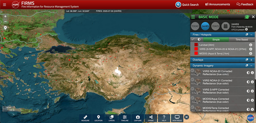
Task: Switch to the Simple tab
Action: (x=216, y=40)
